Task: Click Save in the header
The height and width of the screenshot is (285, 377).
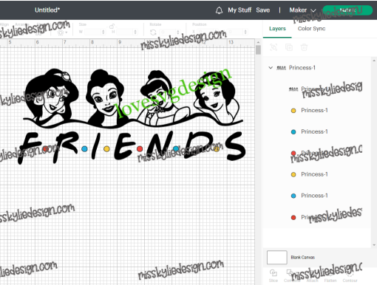Action: pos(262,10)
